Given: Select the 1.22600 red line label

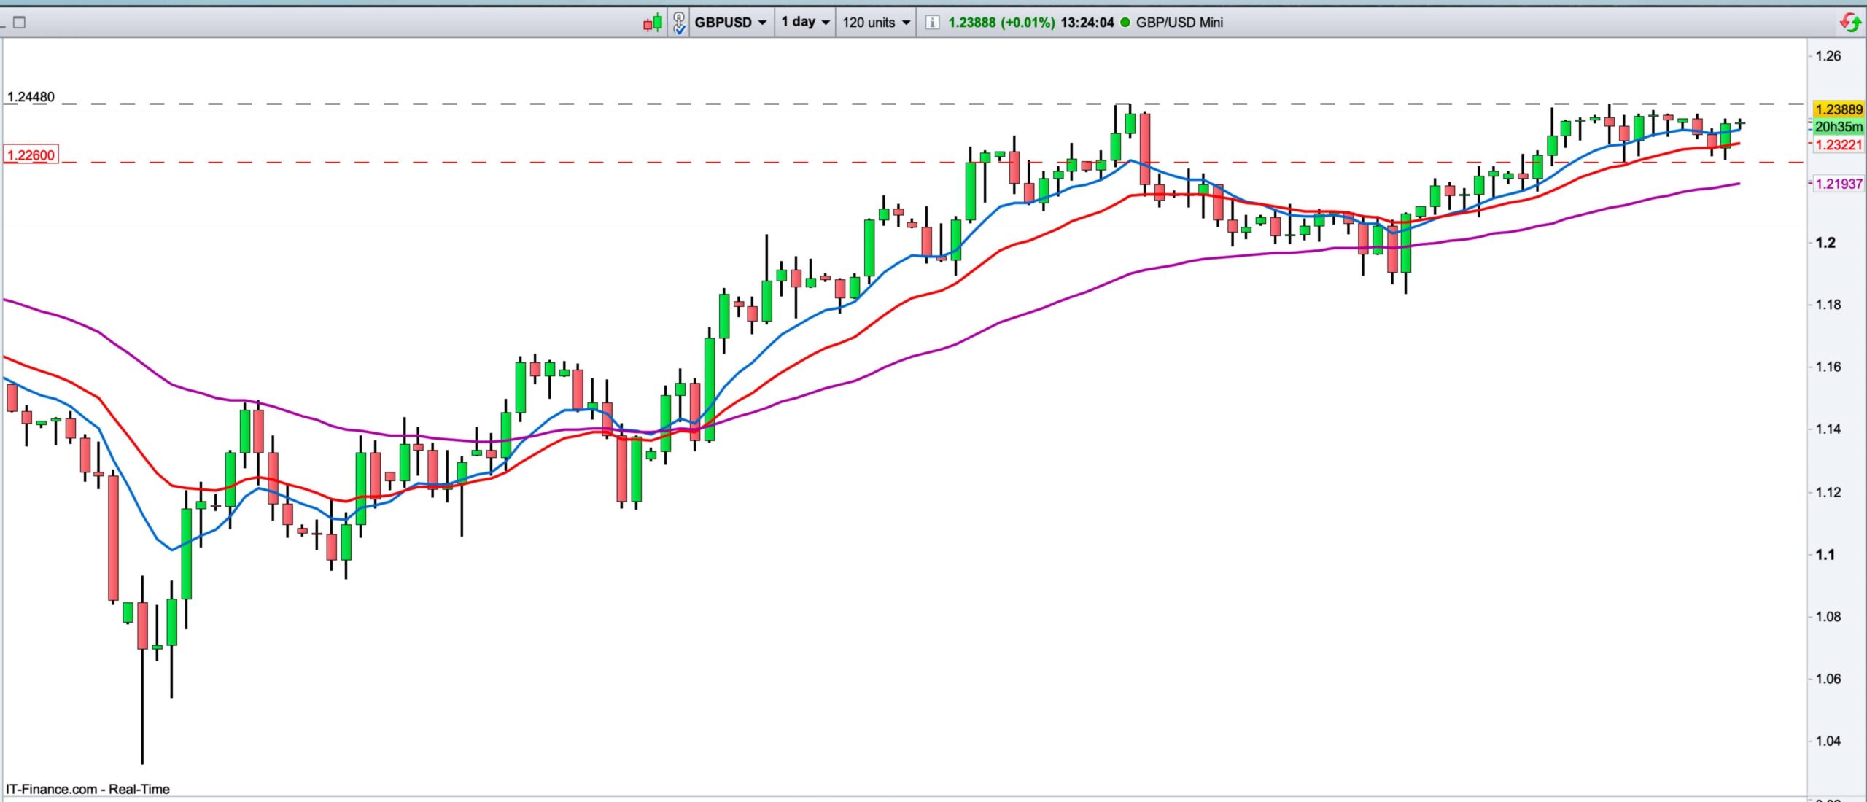Looking at the screenshot, I should tap(30, 155).
